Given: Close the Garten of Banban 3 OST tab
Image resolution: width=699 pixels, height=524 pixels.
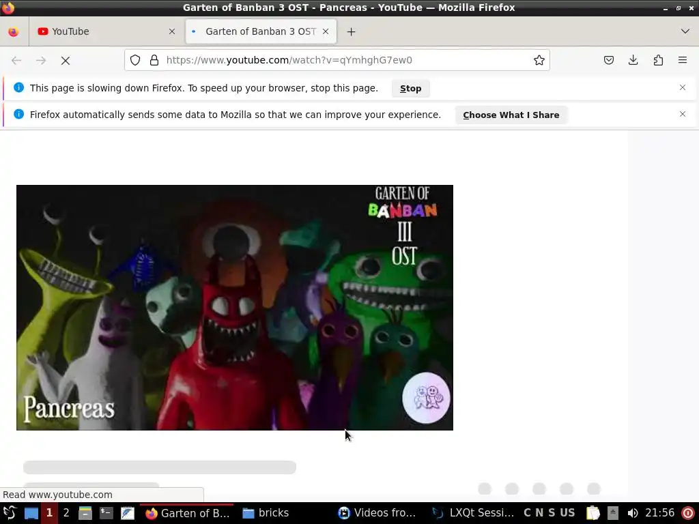Looking at the screenshot, I should (x=326, y=31).
